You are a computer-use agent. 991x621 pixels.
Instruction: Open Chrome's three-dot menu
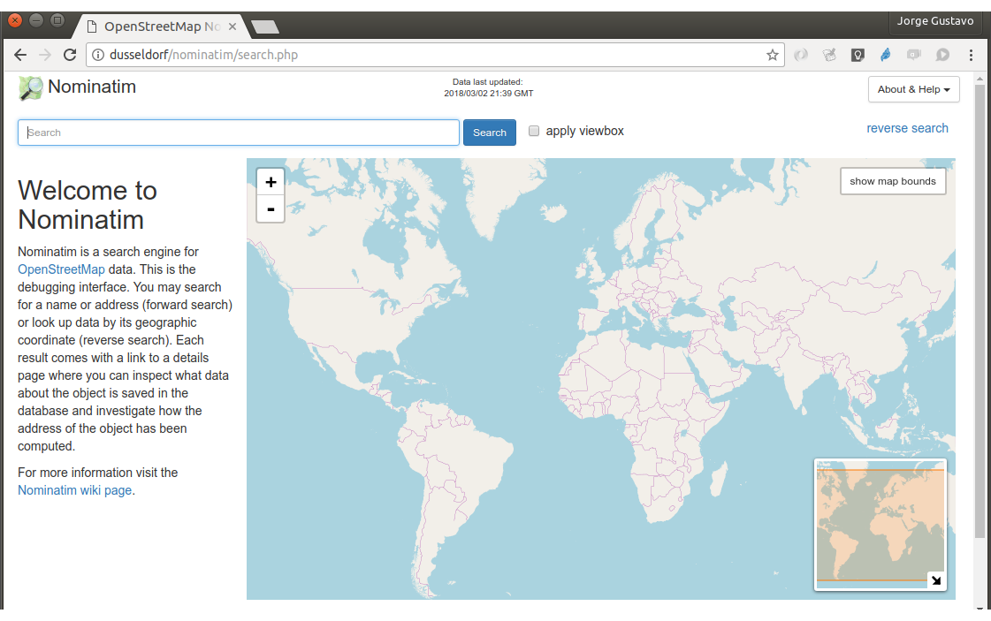point(972,55)
